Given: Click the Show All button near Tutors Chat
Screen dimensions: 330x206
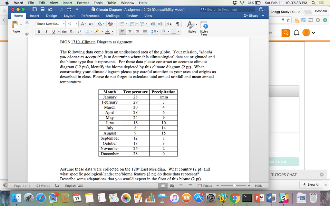Looking at the screenshot, I should tap(311, 184).
